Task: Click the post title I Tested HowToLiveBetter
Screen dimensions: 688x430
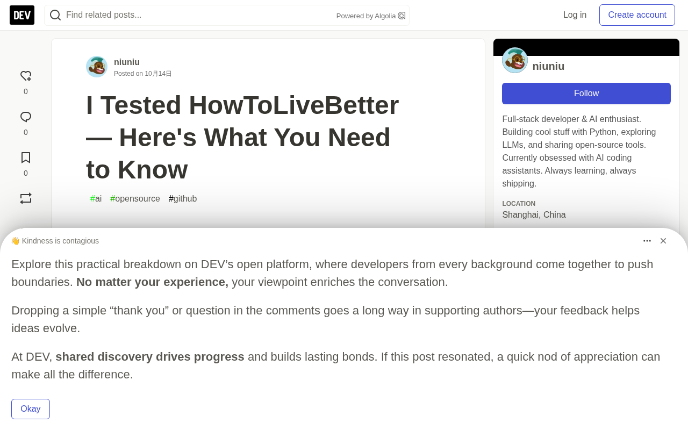Action: coord(242,137)
